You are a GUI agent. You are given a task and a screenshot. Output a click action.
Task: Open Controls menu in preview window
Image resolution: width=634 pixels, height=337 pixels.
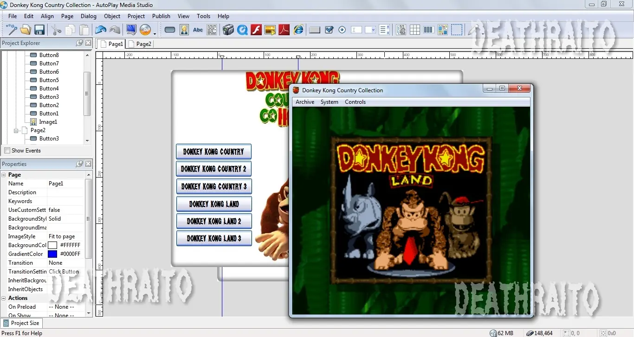[x=356, y=102]
